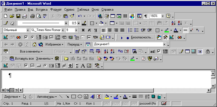Open the Файл menu
The width and height of the screenshot is (217, 107).
(8, 10)
